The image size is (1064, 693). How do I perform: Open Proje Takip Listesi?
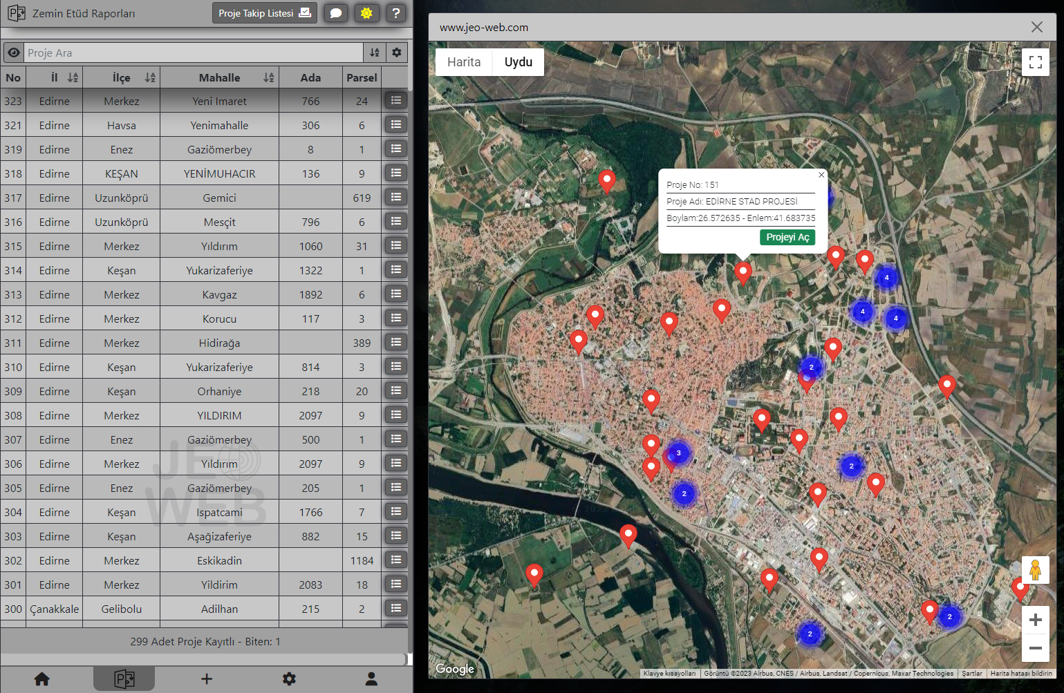[x=264, y=13]
